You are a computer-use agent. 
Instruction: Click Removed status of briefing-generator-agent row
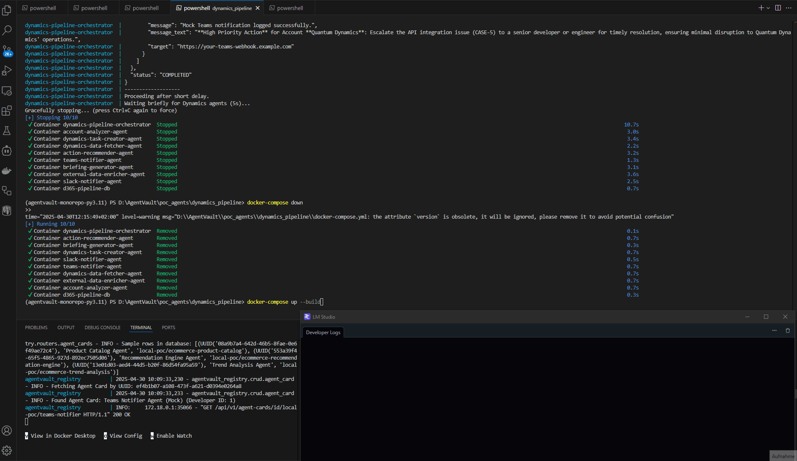(167, 245)
